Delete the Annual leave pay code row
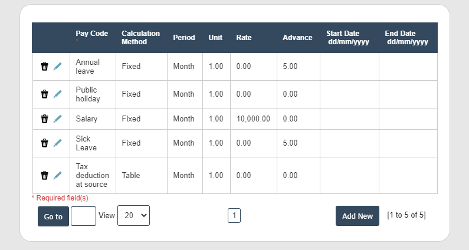 (x=44, y=67)
